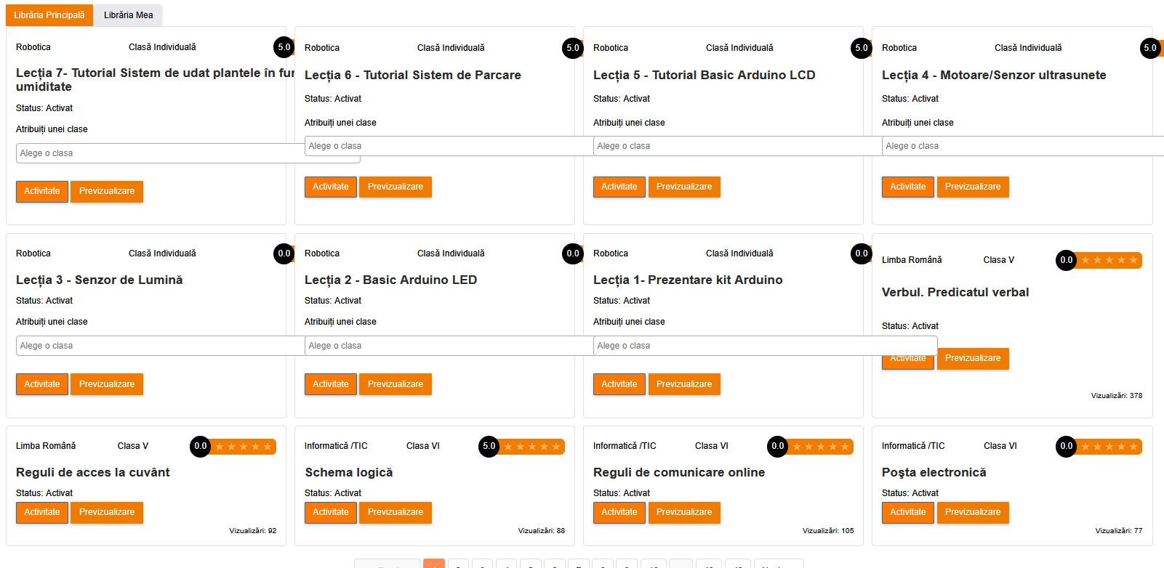This screenshot has height=568, width=1164.
Task: Click the 5.0 rating badge on Lecția 7
Action: pyautogui.click(x=284, y=47)
